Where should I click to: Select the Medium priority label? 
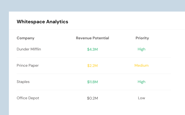[141, 65]
